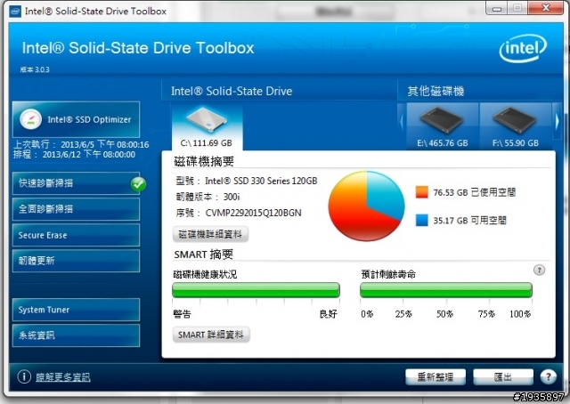570x404 pixels.
Task: Click the 磁碟機健康狀況 health bar
Action: 256,290
